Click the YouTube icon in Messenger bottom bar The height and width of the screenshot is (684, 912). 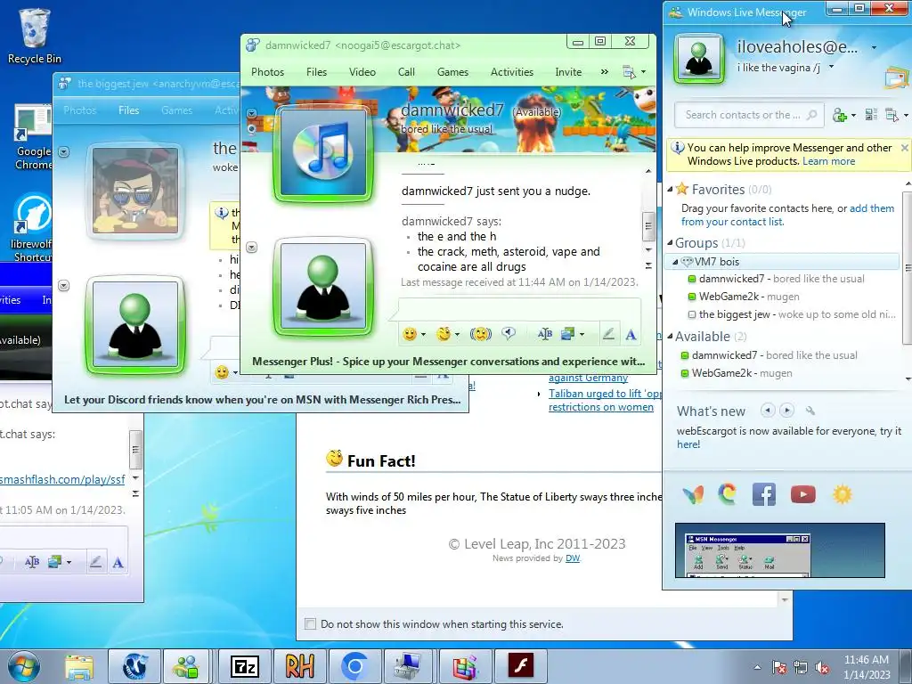tap(803, 494)
